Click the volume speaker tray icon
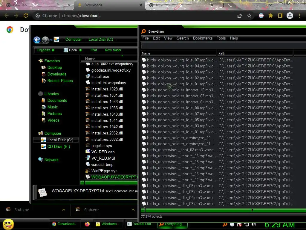The height and width of the screenshot is (230, 306). point(253,224)
